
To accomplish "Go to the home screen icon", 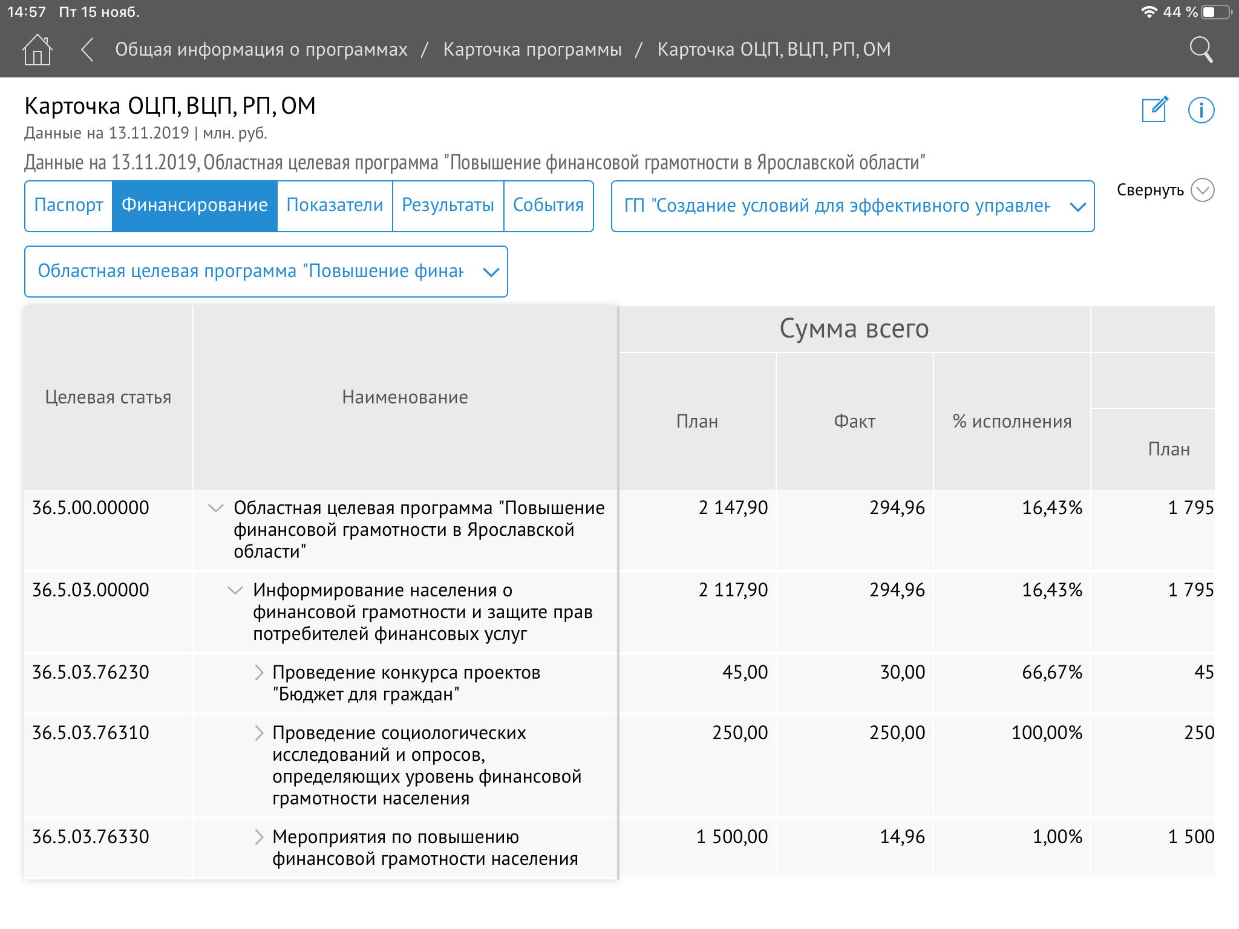I will pos(38,50).
